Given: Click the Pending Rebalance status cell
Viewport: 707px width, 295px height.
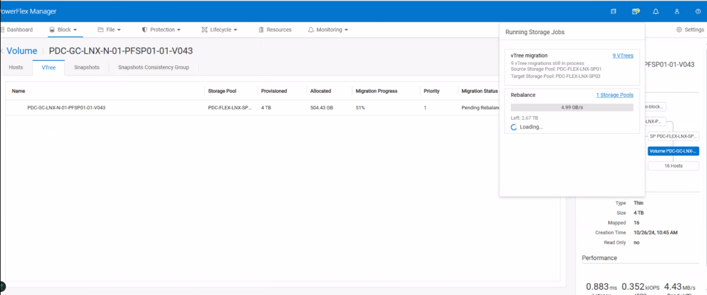Looking at the screenshot, I should click(480, 108).
